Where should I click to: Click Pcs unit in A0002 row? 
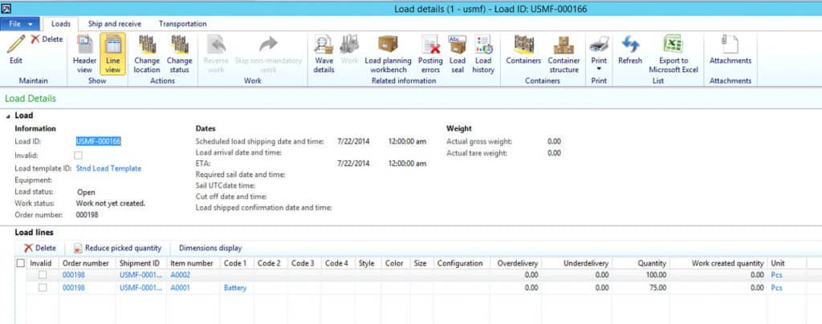[776, 275]
